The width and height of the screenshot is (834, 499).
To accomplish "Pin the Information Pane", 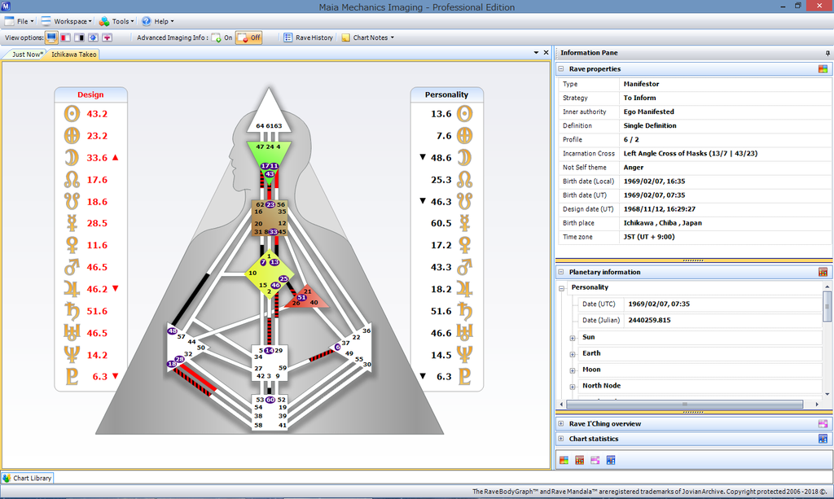I will pyautogui.click(x=827, y=53).
